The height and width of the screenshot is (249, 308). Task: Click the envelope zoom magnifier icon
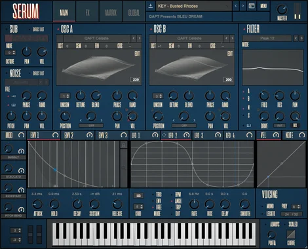coord(124,168)
